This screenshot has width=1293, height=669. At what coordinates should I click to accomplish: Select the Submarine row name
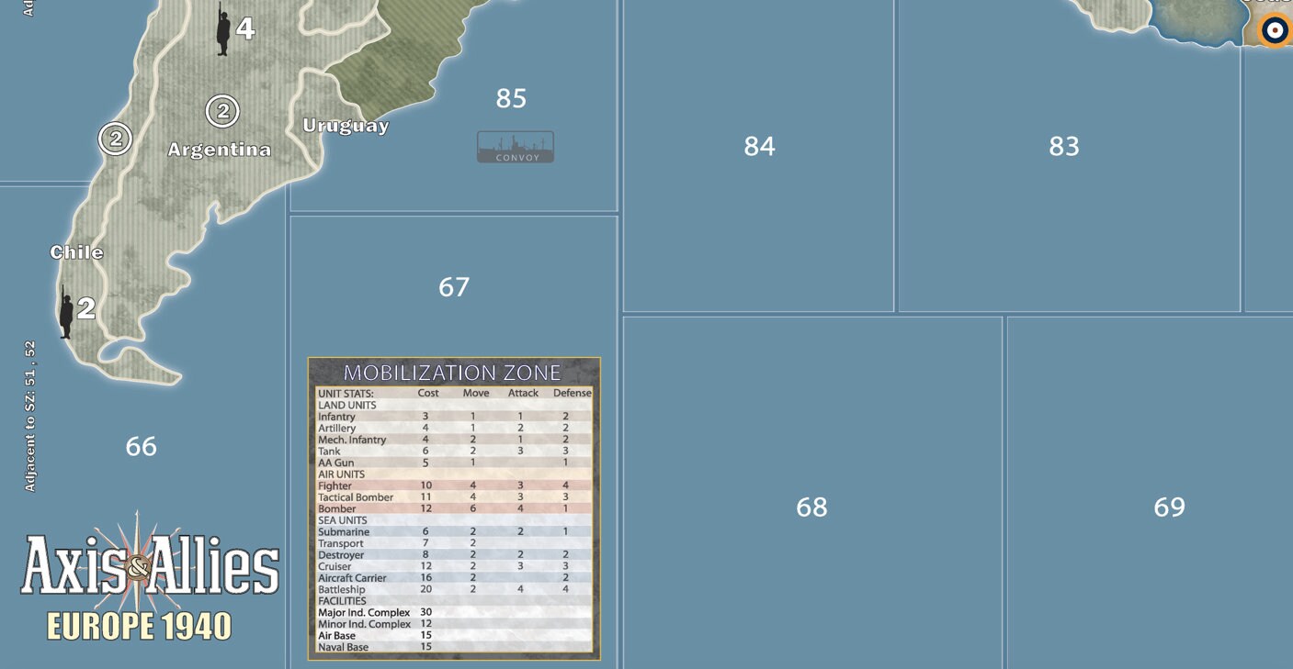(x=344, y=532)
